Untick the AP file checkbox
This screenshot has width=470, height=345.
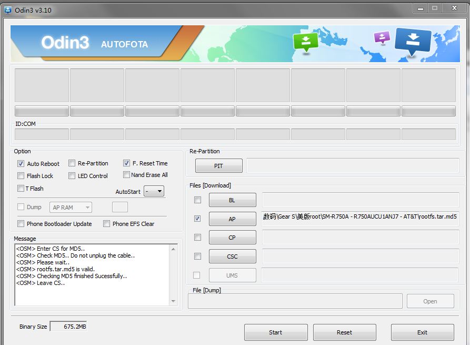pyautogui.click(x=197, y=219)
